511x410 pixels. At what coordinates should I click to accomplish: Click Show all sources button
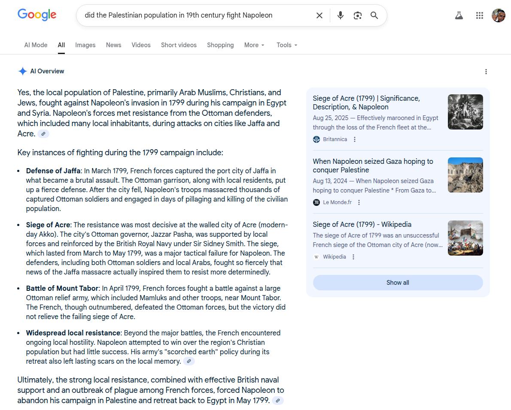(398, 283)
